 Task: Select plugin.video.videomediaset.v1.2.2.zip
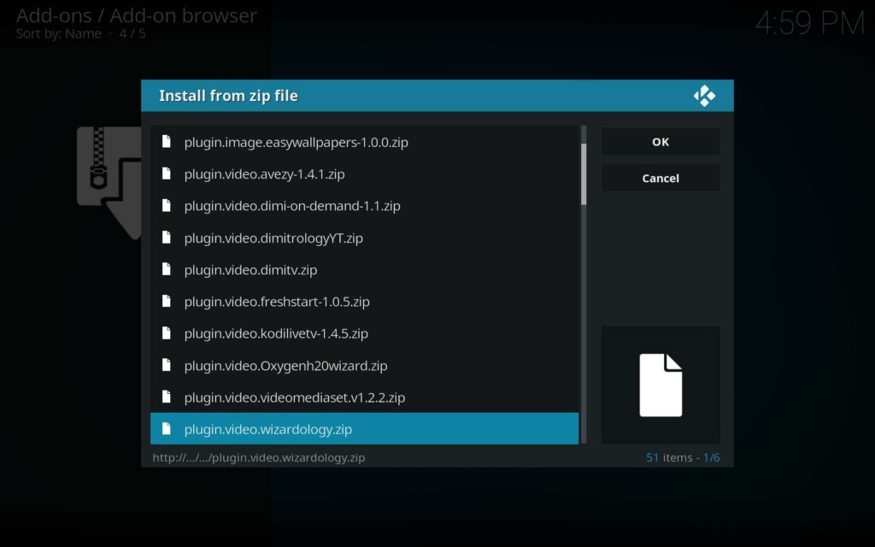(364, 397)
